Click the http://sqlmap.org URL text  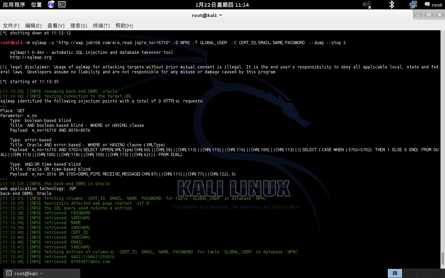pyautogui.click(x=31, y=57)
